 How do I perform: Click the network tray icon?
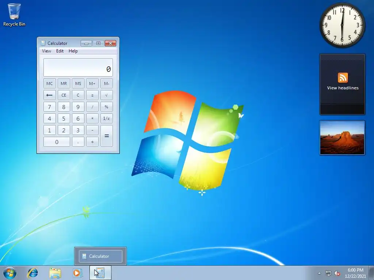328,273
